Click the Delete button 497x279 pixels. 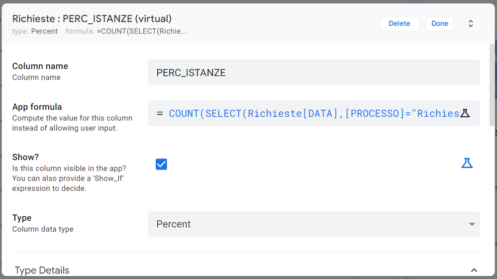pos(399,24)
